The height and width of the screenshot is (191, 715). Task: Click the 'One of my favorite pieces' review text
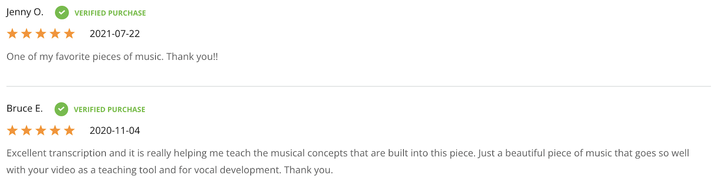pos(112,57)
